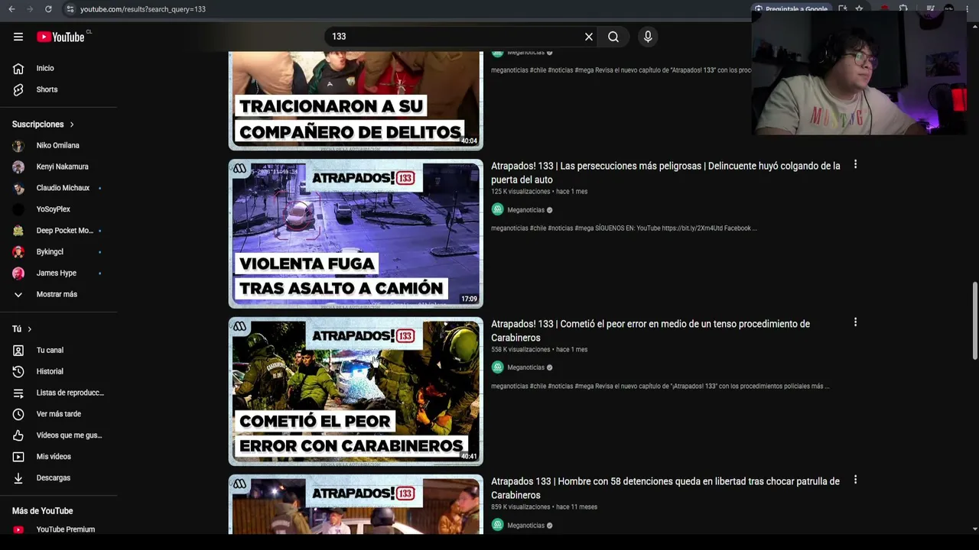
Task: Click the browser forward arrow
Action: (30, 9)
